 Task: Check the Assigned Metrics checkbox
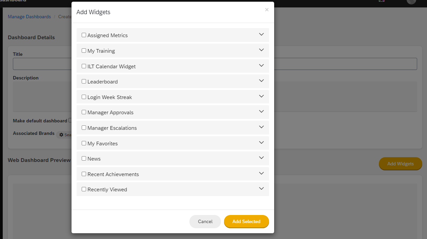[84, 35]
